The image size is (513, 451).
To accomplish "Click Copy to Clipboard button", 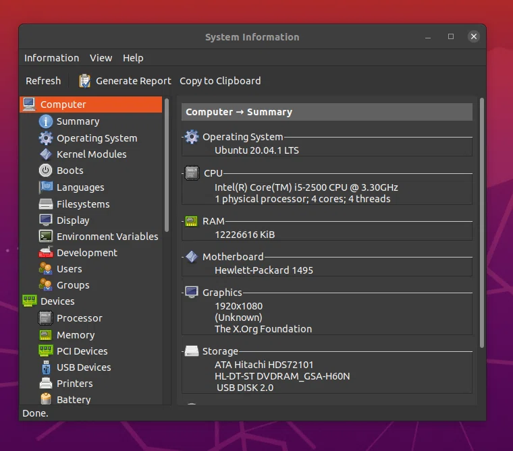I will click(x=220, y=81).
